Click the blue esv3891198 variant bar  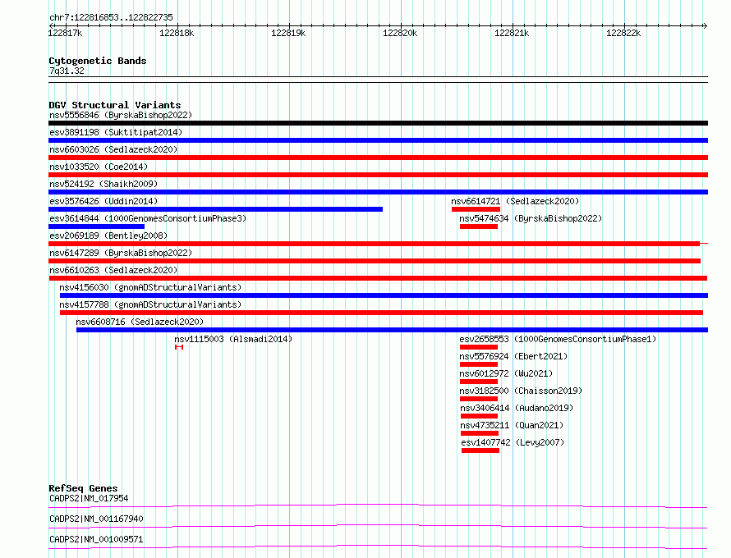(378, 140)
